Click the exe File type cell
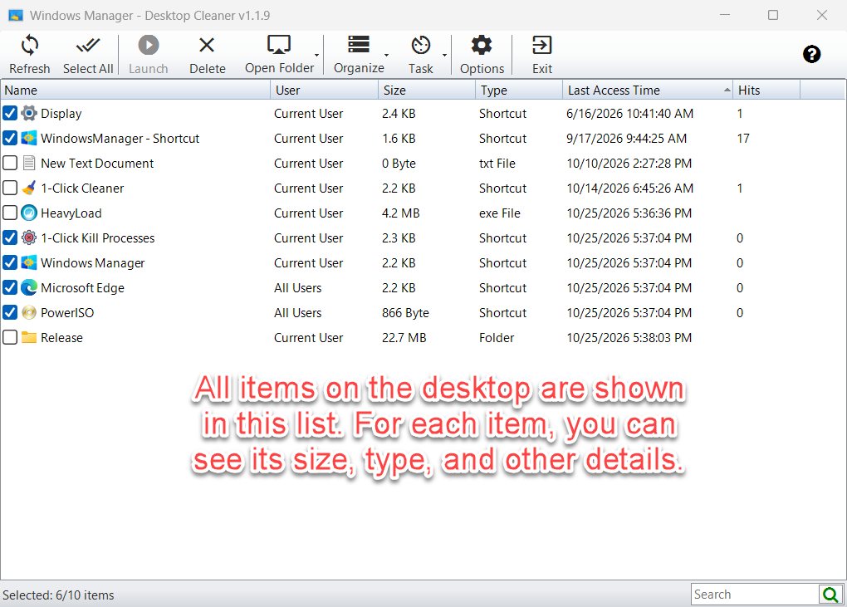This screenshot has height=607, width=847. point(500,213)
